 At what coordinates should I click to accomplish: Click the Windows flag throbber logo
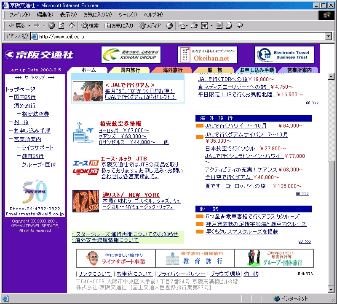tap(326, 15)
